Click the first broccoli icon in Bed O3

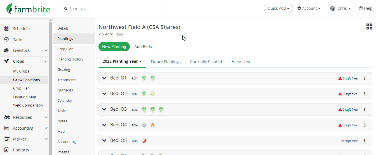pos(144,109)
